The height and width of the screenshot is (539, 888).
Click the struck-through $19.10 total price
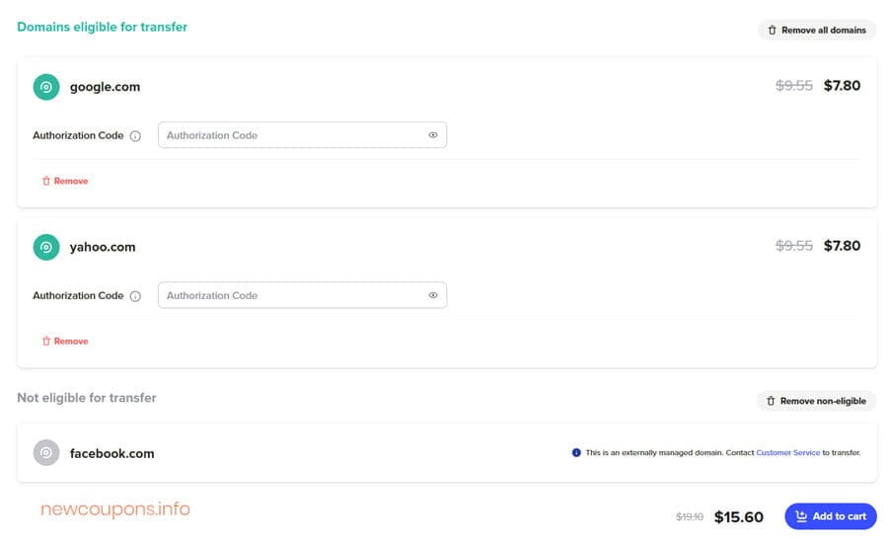pyautogui.click(x=690, y=517)
